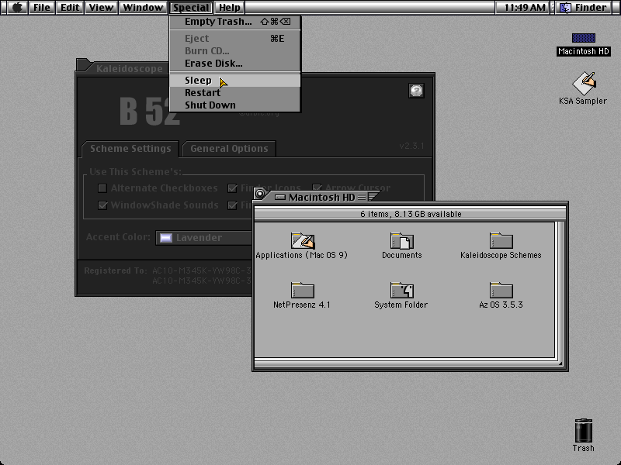
Task: Click the Macintosh HD vertical scrollbar
Action: pos(560,289)
